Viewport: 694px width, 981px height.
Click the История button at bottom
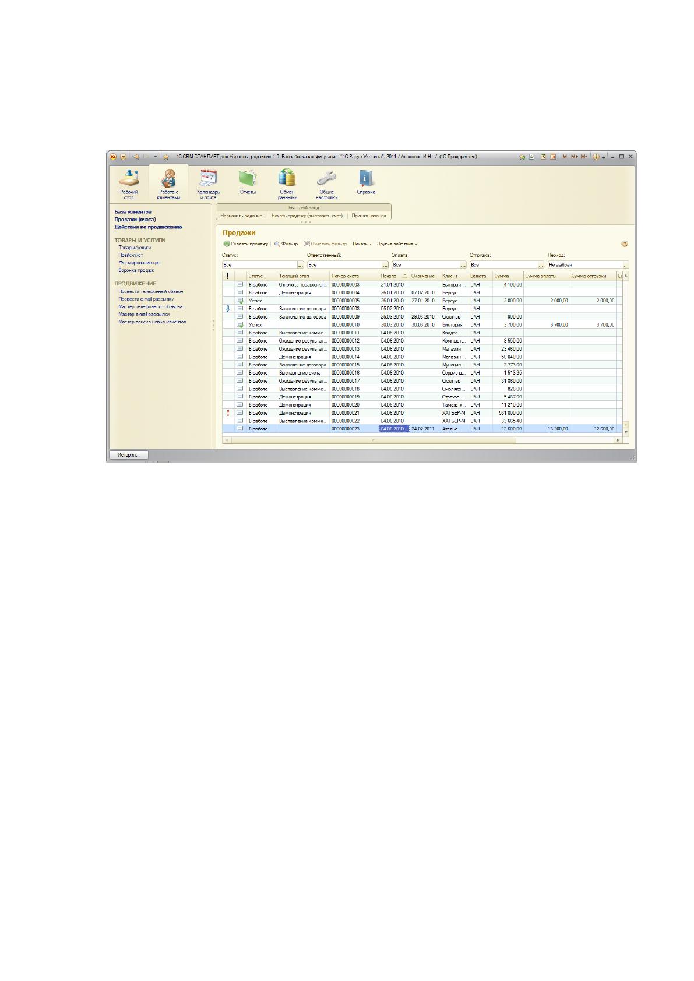point(129,455)
